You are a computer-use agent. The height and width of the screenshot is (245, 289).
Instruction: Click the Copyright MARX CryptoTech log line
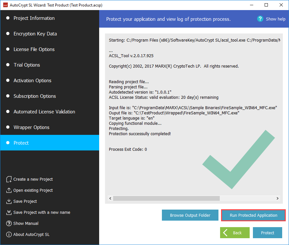(174, 66)
